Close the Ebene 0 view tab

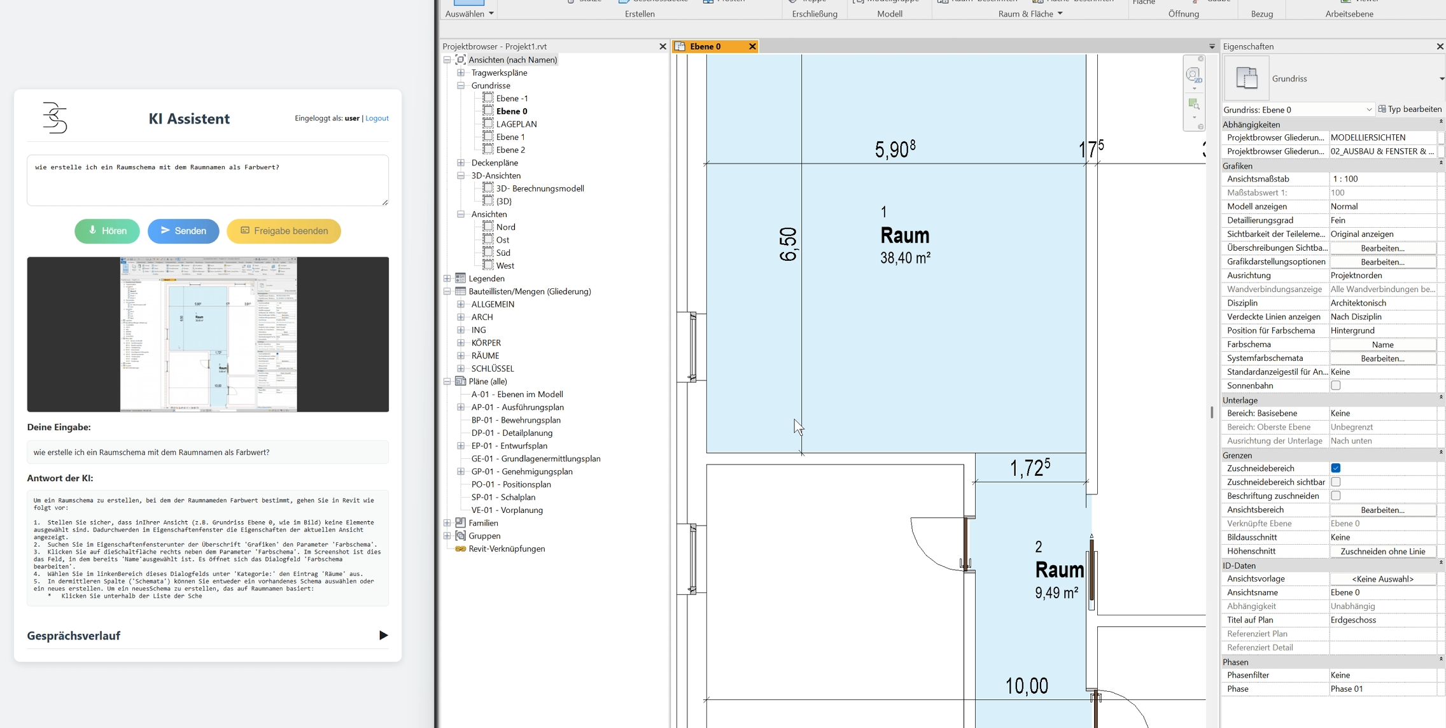coord(752,46)
